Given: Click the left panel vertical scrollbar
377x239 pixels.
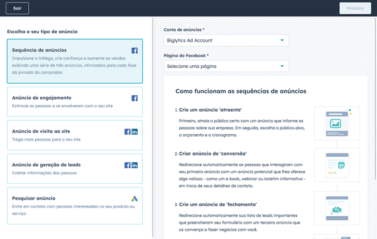Looking at the screenshot, I should [x=153, y=127].
